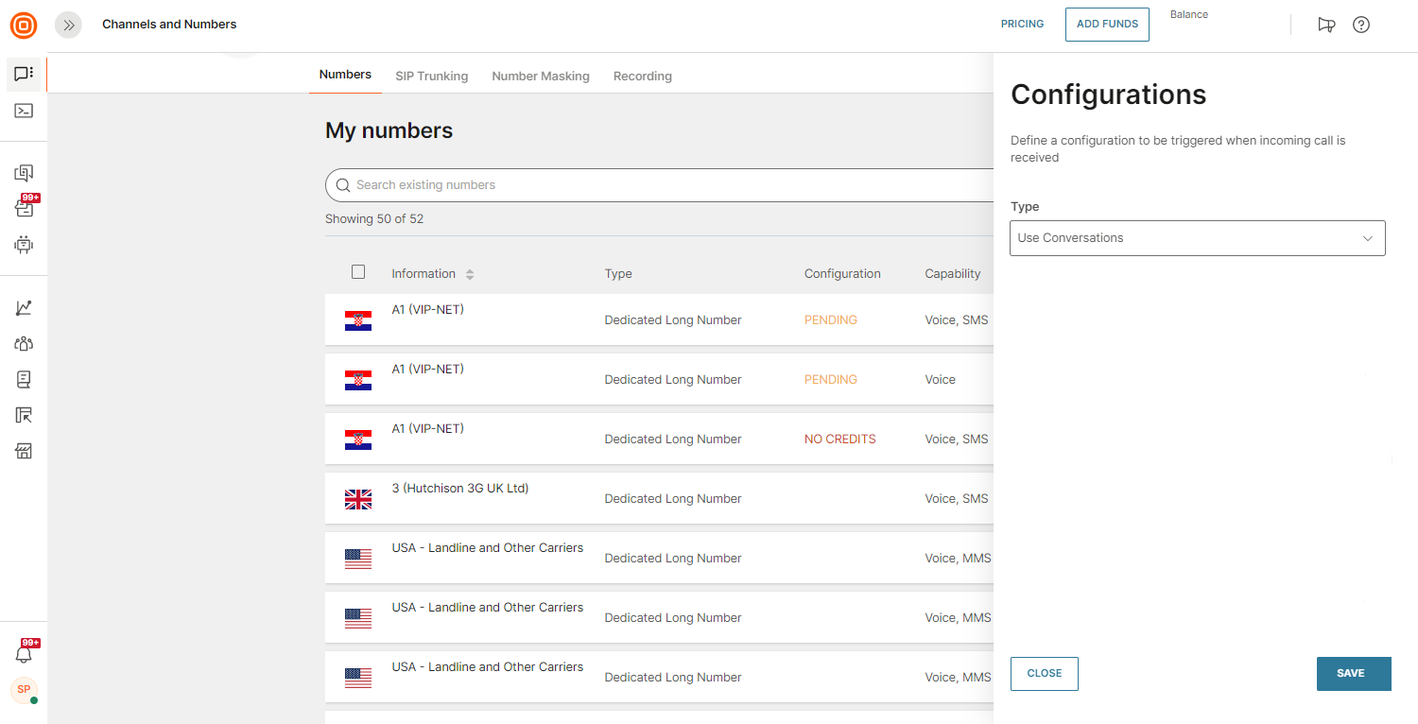Image resolution: width=1418 pixels, height=724 pixels.
Task: Tick the select-all checkbox in table header
Action: (358, 272)
